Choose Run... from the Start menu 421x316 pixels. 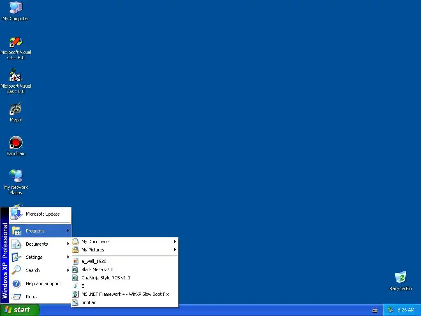click(x=40, y=297)
